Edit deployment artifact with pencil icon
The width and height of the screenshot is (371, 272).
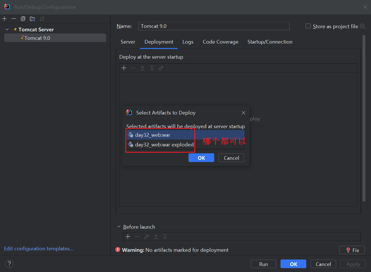click(161, 68)
